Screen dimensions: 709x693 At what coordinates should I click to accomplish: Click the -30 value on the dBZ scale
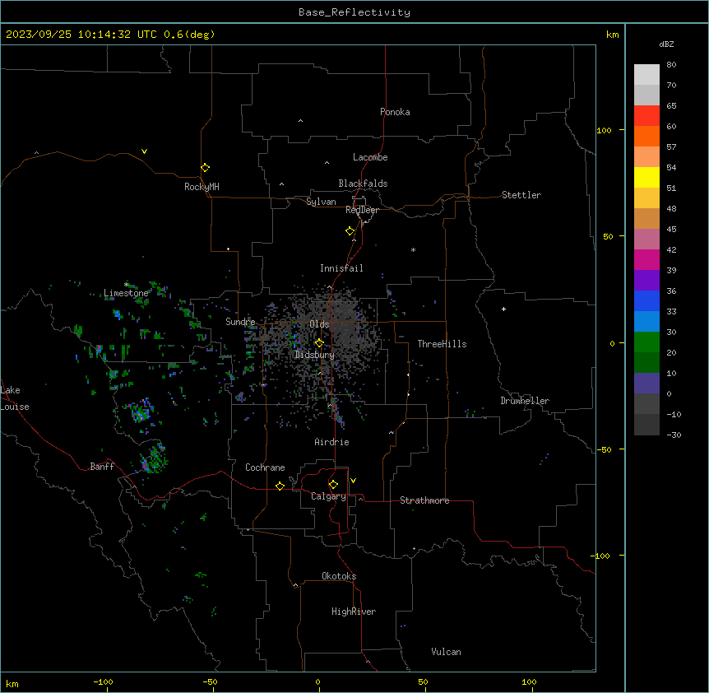pyautogui.click(x=674, y=435)
